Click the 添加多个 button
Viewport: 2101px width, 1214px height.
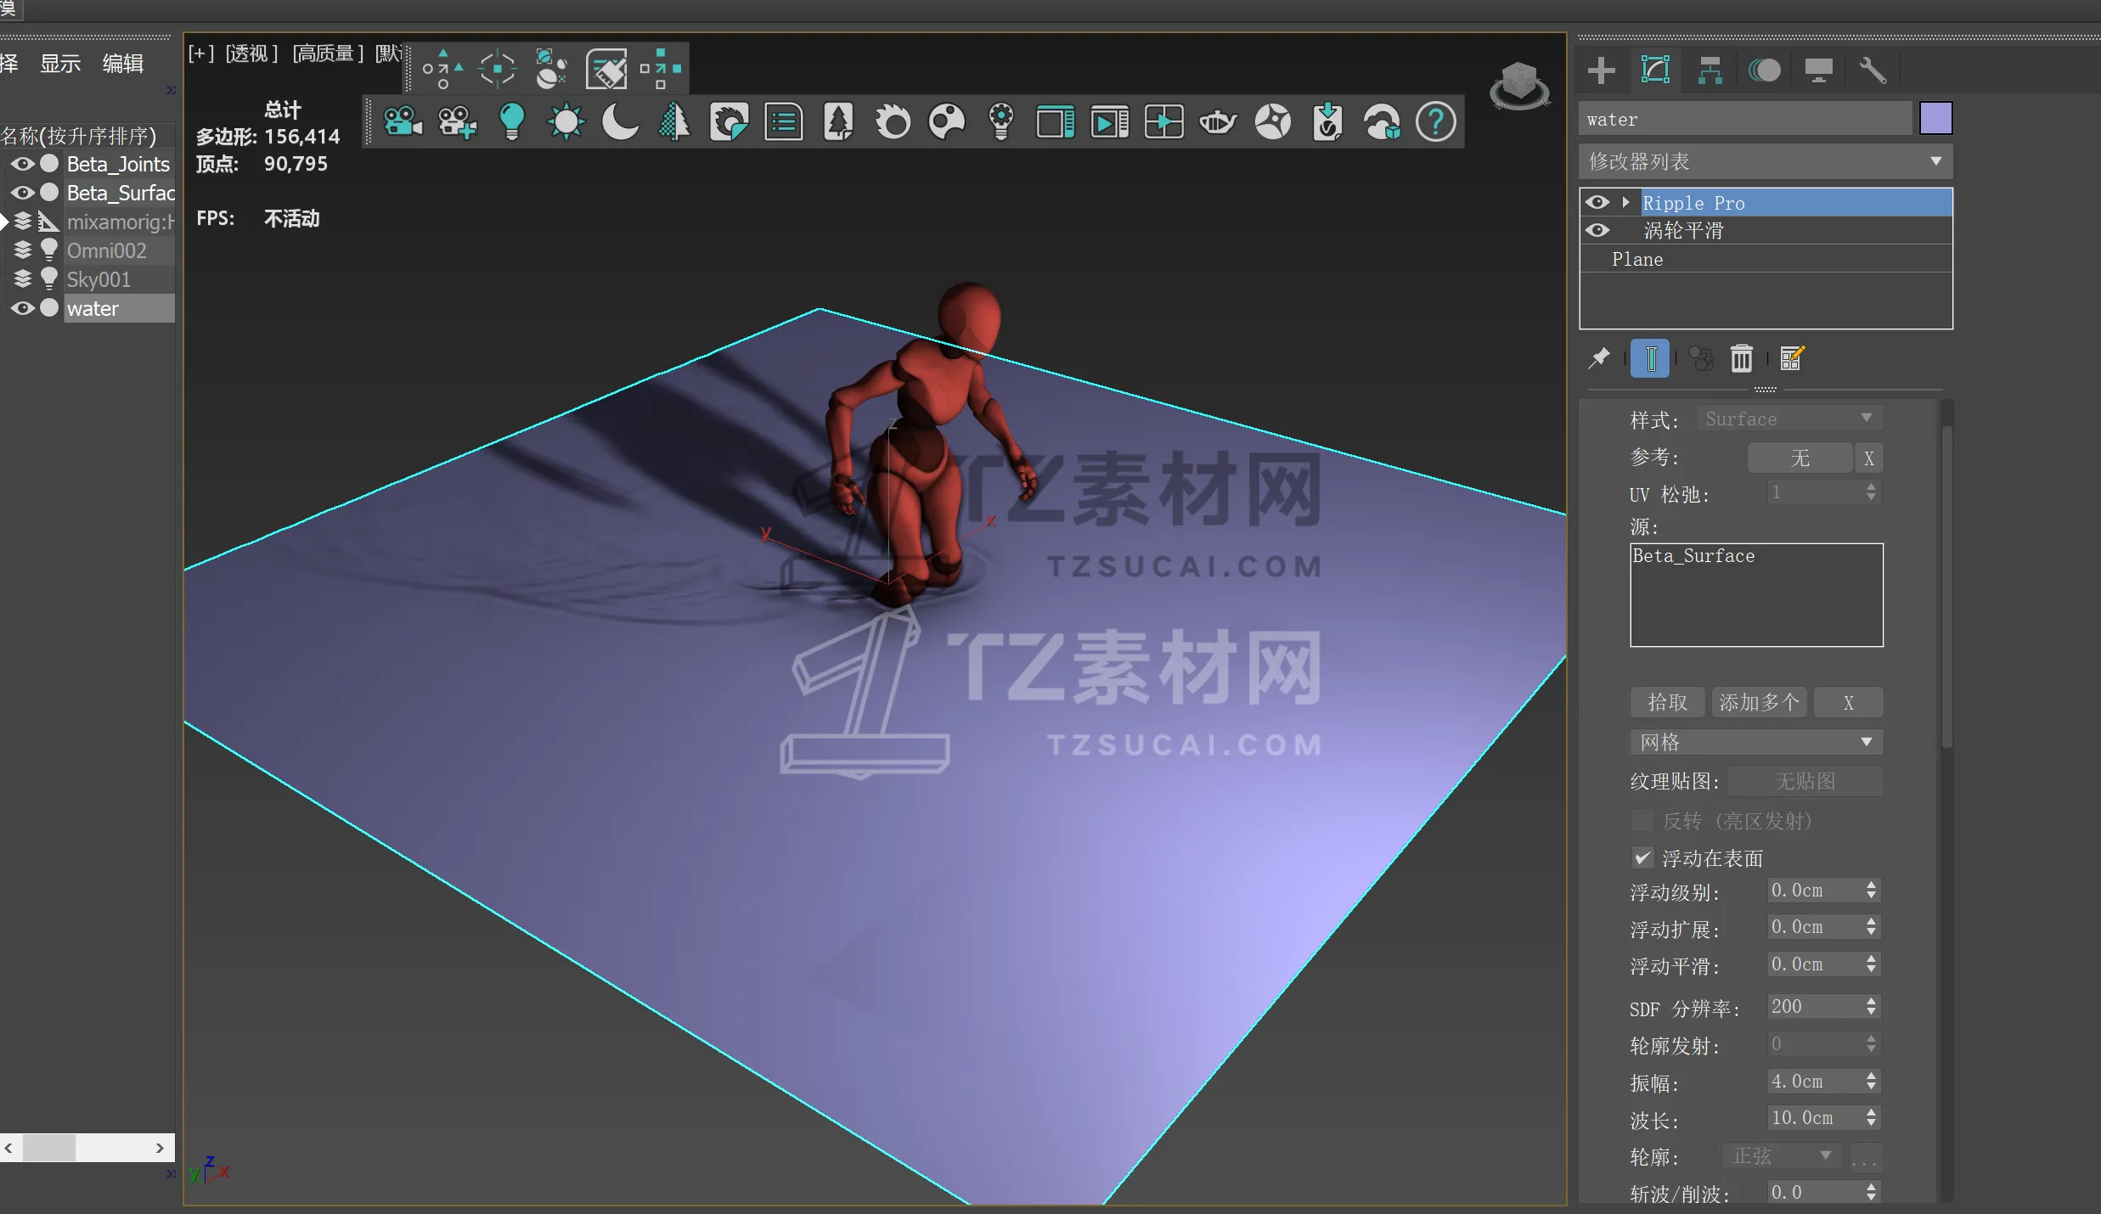pos(1759,702)
